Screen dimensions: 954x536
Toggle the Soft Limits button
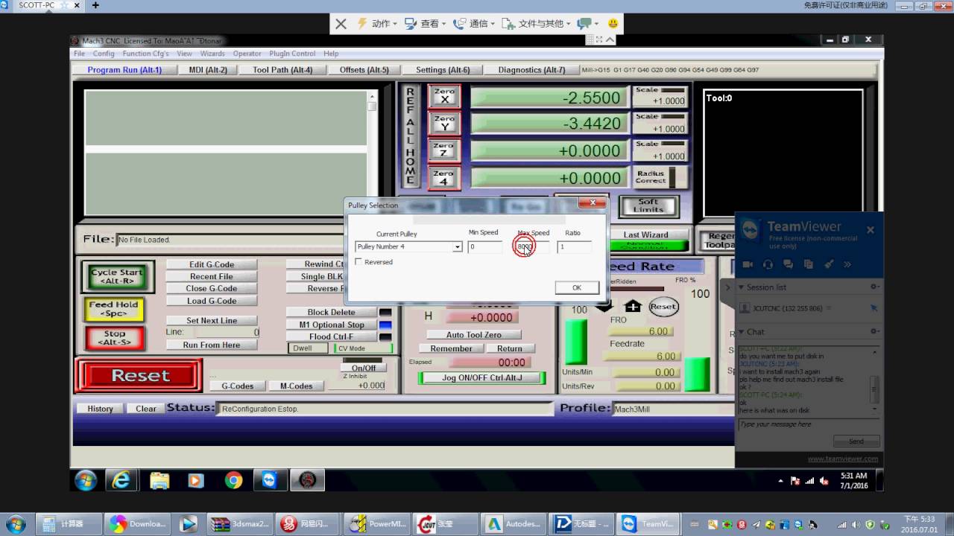point(648,205)
